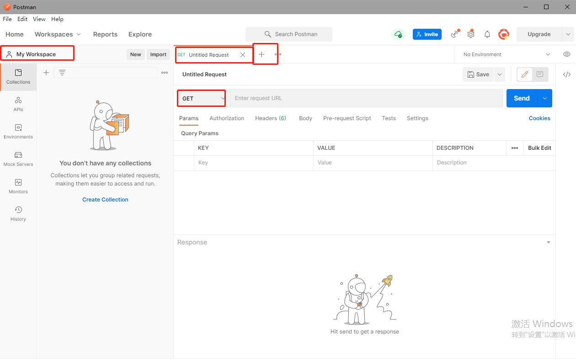This screenshot has width=576, height=360.
Task: Select the Pre-request Script tab
Action: point(347,118)
